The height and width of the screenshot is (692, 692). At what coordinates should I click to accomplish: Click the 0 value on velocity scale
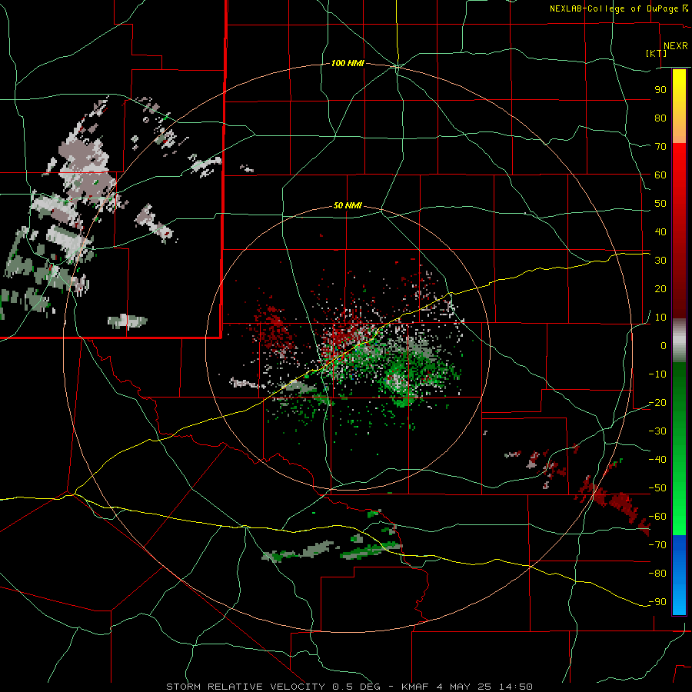pos(664,345)
